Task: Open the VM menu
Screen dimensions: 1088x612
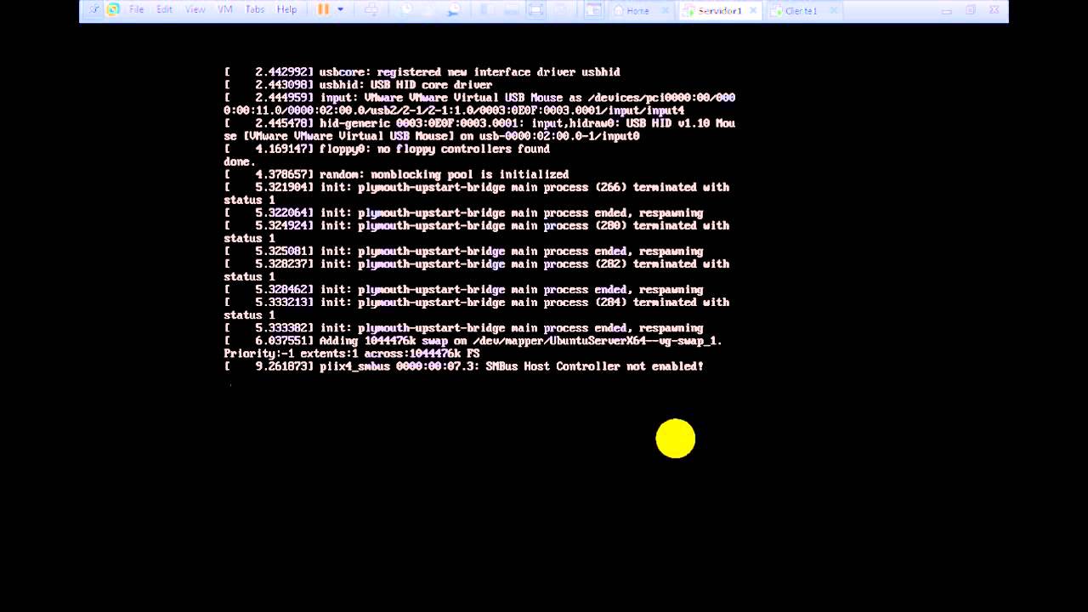Action: [x=225, y=10]
